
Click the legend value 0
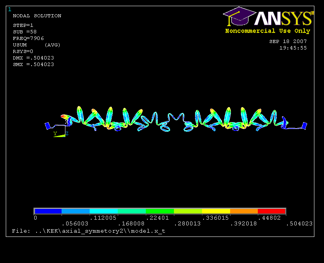pyautogui.click(x=35, y=218)
